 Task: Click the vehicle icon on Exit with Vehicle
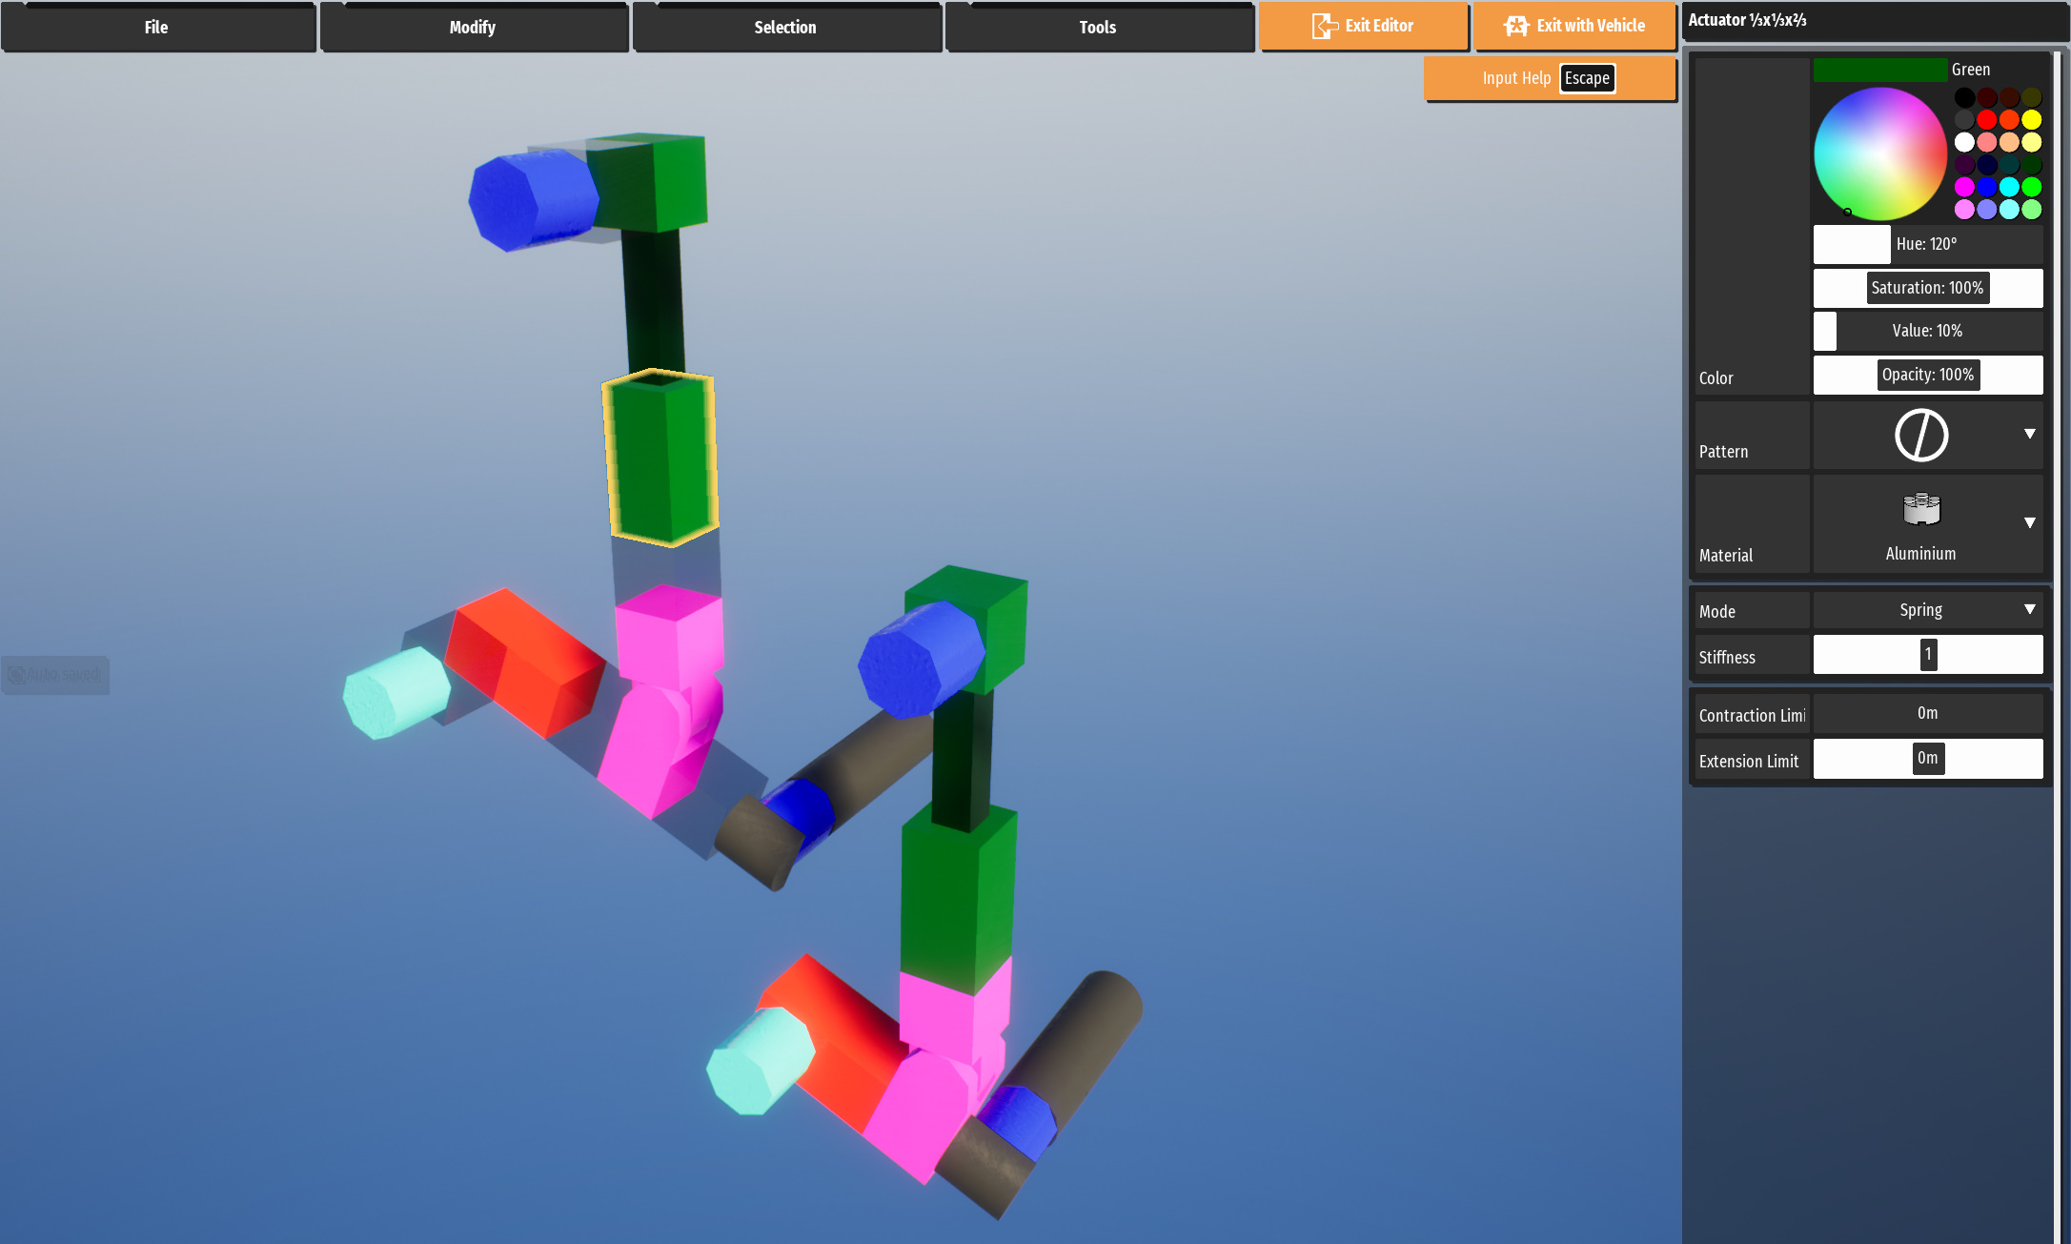click(1516, 26)
